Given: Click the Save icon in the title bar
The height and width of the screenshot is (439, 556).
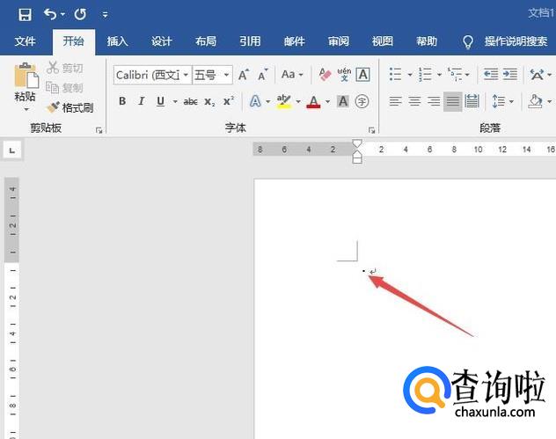Looking at the screenshot, I should coord(25,14).
